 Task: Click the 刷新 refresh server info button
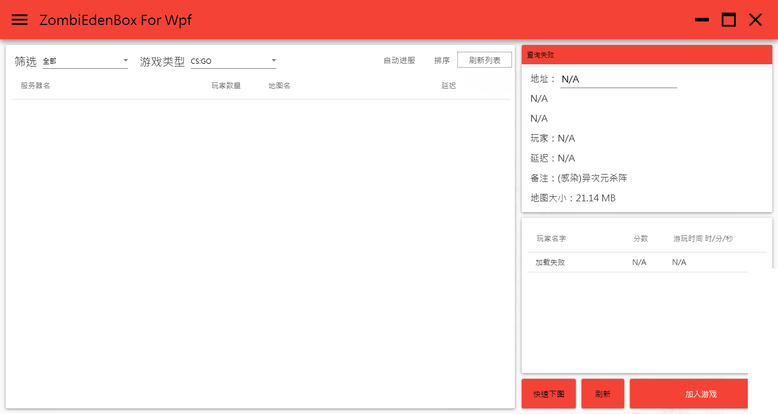tap(603, 394)
